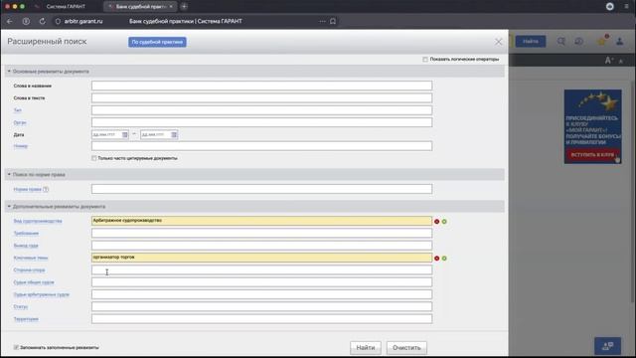Decrease font size with the small A icon
The image size is (636, 358).
point(620,62)
